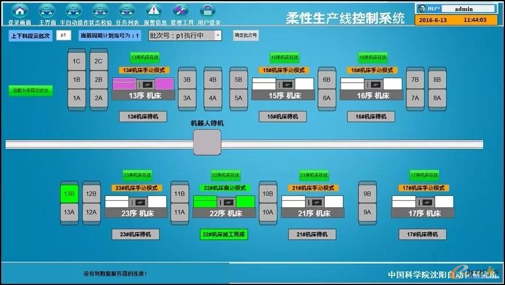The image size is (505, 285).
Task: Click the 22#机床自动模式 green label
Action: click(x=225, y=188)
